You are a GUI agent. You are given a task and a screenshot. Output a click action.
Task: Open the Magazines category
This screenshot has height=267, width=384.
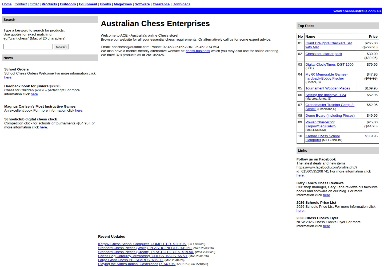[123, 4]
